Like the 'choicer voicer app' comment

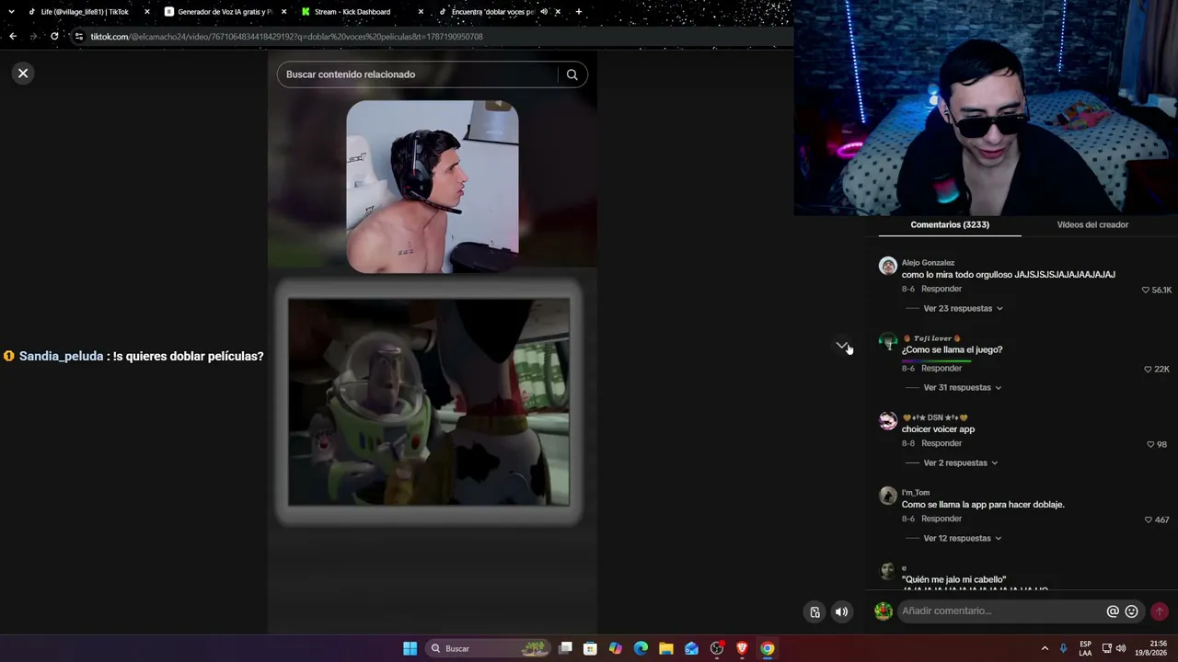click(1150, 445)
